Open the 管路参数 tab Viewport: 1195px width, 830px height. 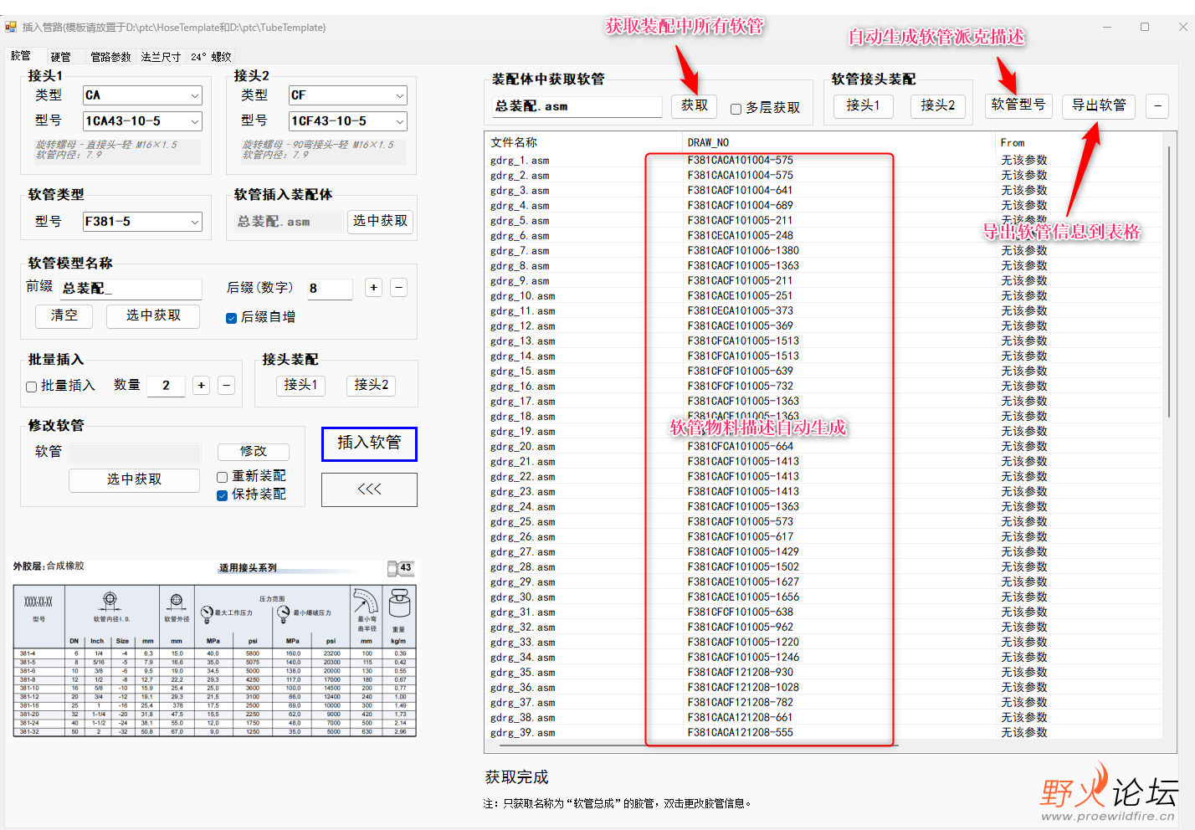point(110,57)
